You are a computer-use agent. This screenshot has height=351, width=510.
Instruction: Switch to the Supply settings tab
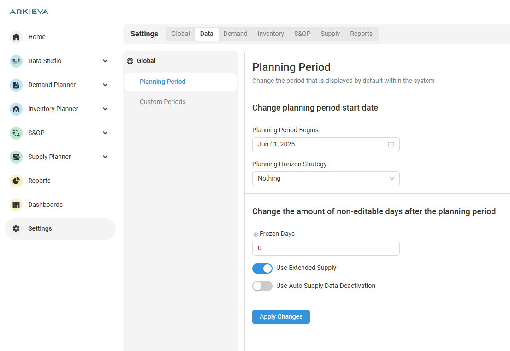[x=330, y=34]
